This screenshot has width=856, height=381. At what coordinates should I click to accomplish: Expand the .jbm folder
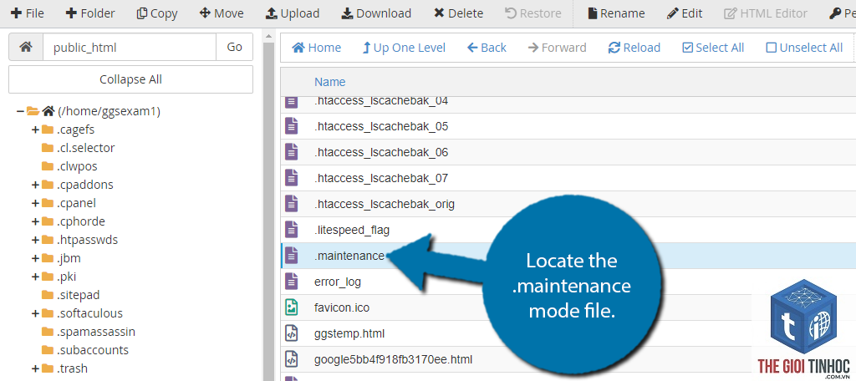(x=35, y=258)
